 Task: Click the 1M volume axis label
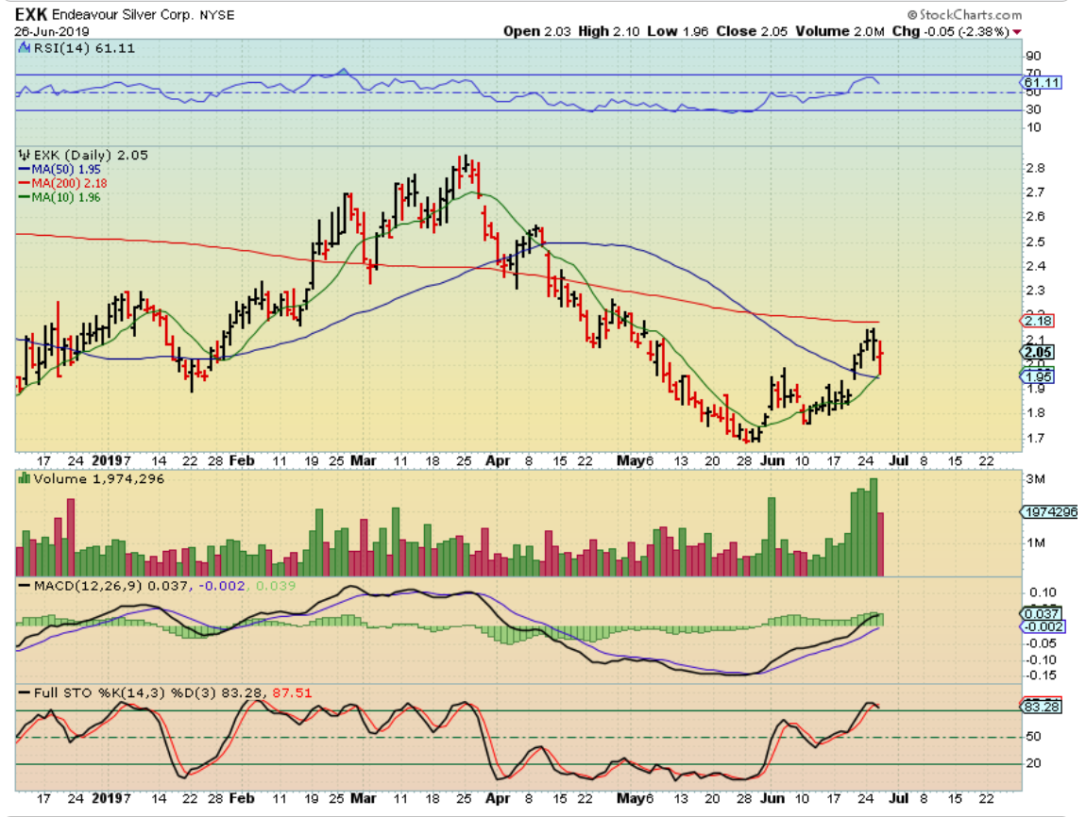coord(1036,543)
